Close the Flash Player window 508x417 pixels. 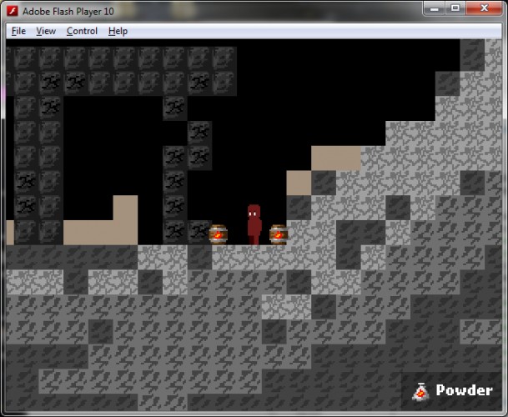pyautogui.click(x=484, y=8)
